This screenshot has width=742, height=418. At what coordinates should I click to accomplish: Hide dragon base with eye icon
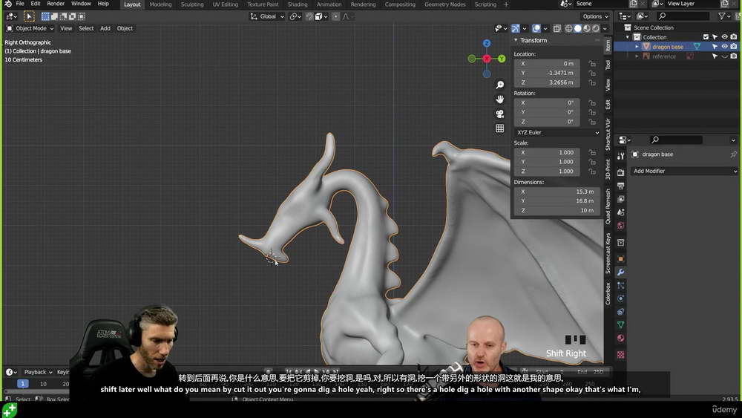click(724, 46)
